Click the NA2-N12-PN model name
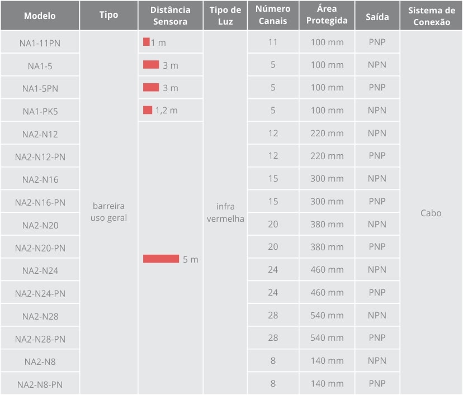Image resolution: width=463 pixels, height=395 pixels. (x=40, y=157)
